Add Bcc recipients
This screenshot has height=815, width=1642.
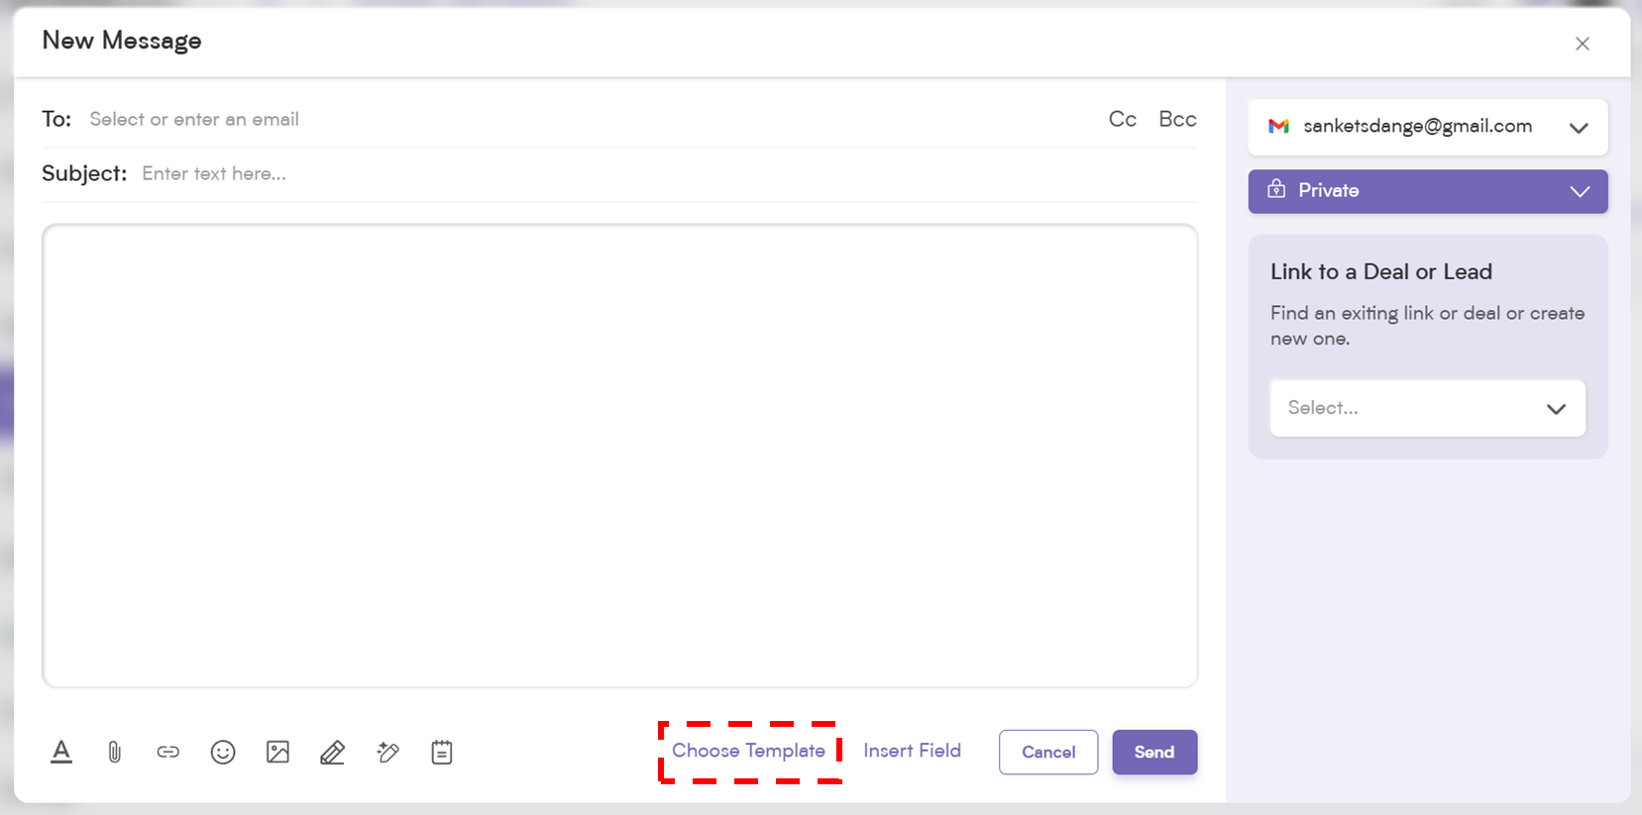1177,120
